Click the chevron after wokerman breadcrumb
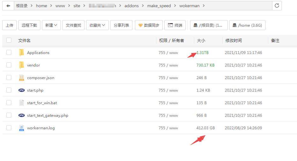 204,6
